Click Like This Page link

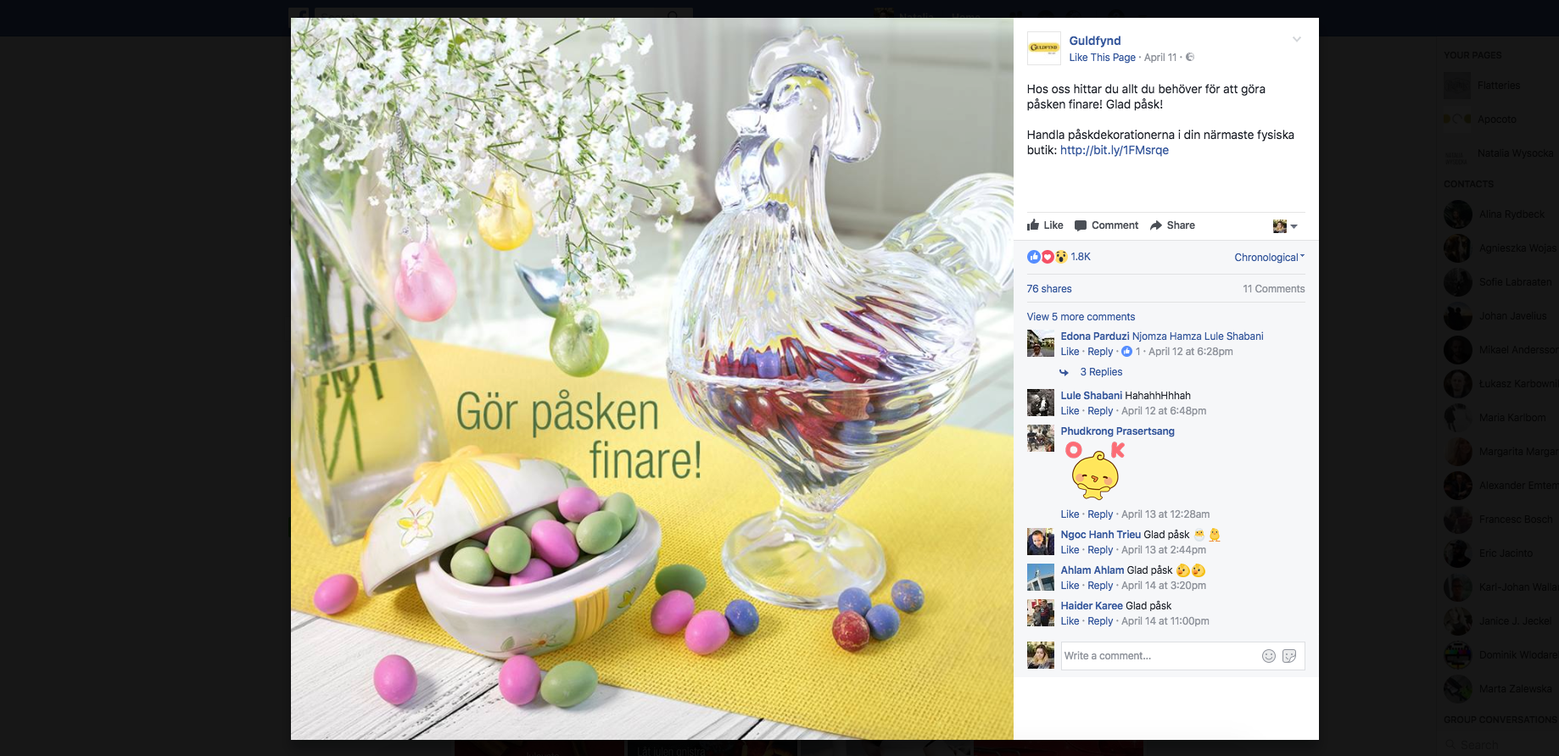(1102, 58)
